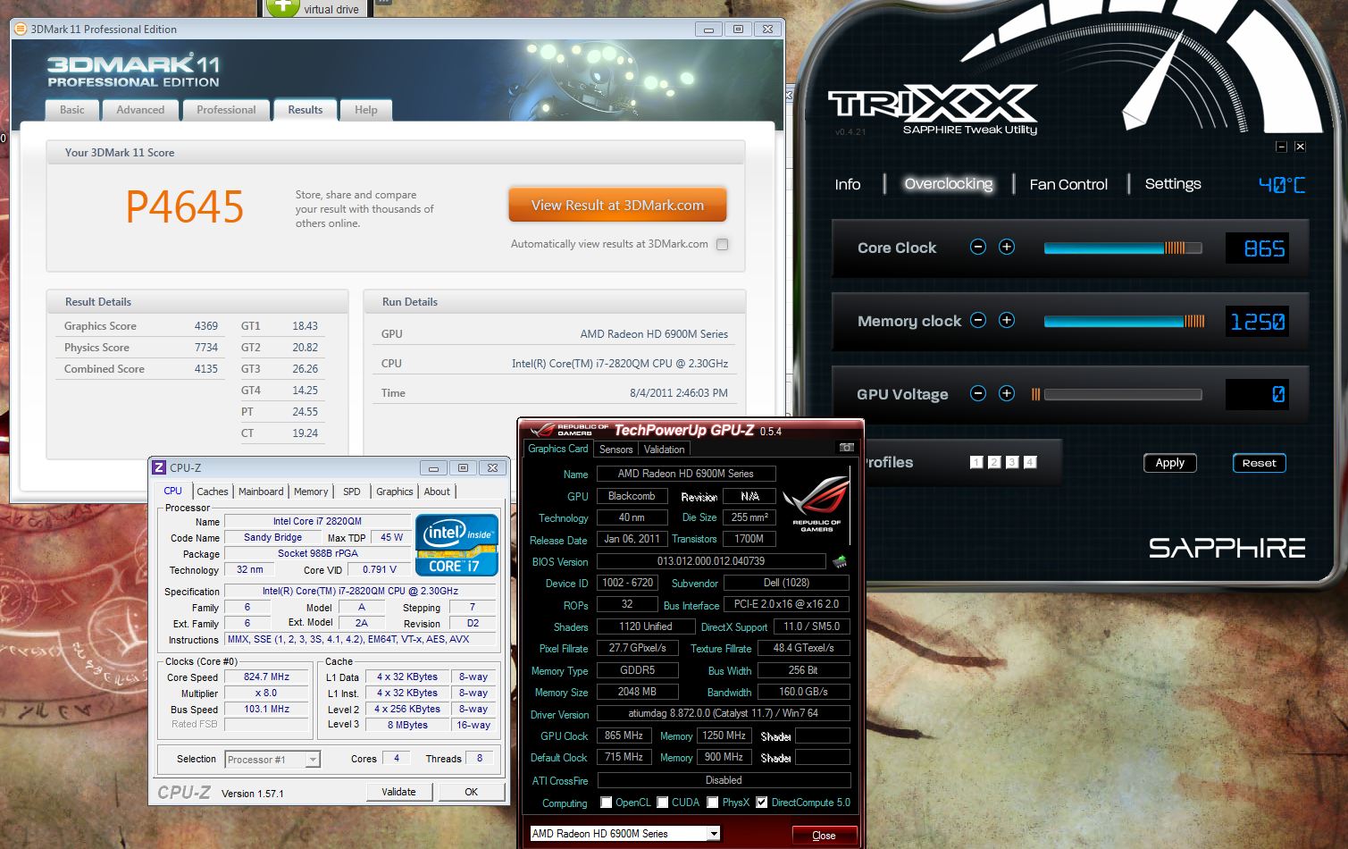
Task: Increase GPU Voltage with the plus icon
Action: 1007,394
